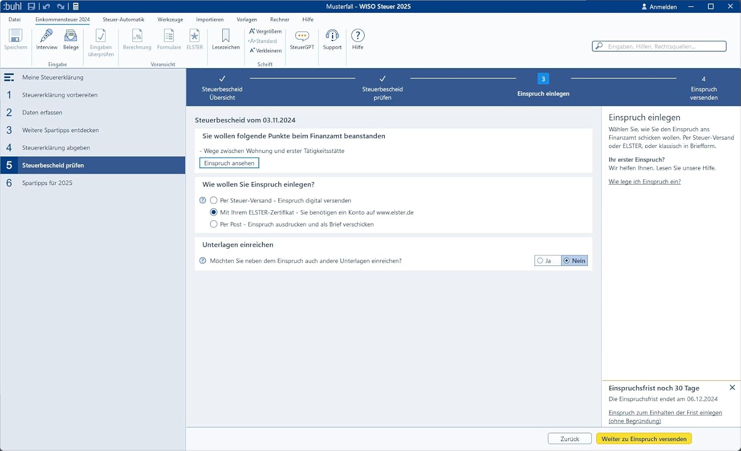
Task: Open the Interview input mode
Action: pyautogui.click(x=46, y=39)
